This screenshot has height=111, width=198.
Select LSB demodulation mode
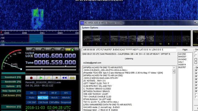[59, 49]
